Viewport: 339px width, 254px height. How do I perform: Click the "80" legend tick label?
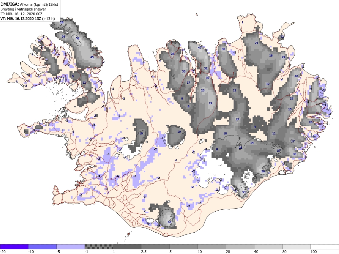click(x=284, y=252)
